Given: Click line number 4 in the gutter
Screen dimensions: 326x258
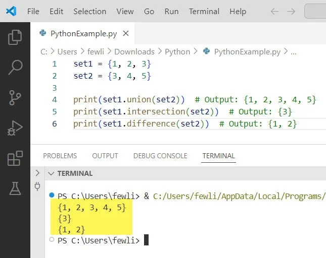Looking at the screenshot, I should click(55, 100).
